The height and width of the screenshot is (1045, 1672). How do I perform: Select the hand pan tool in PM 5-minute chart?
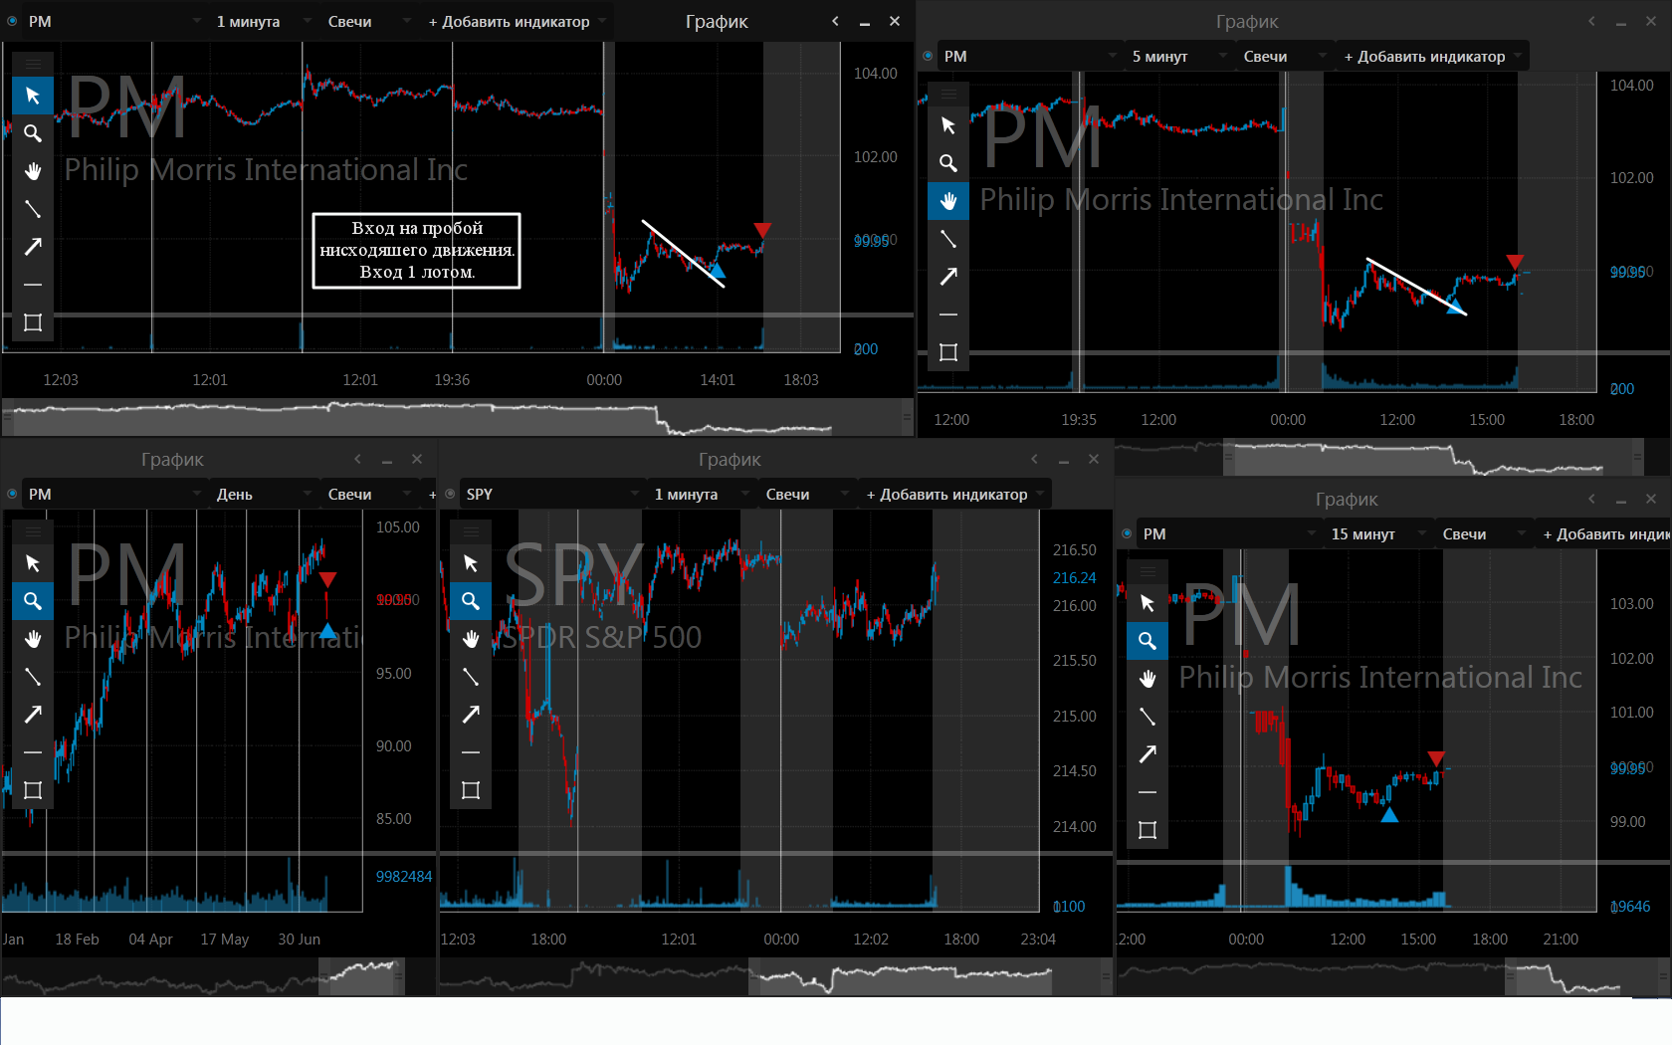pos(948,201)
